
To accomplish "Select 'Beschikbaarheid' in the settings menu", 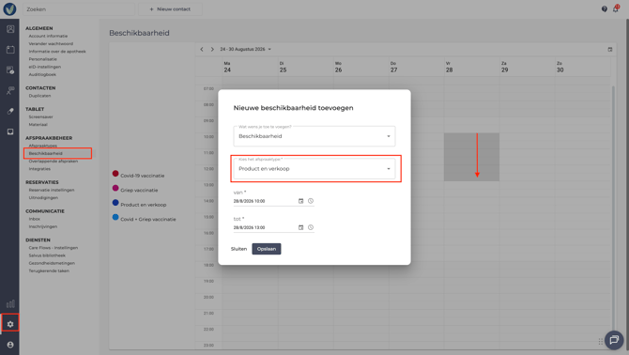I will [46, 153].
